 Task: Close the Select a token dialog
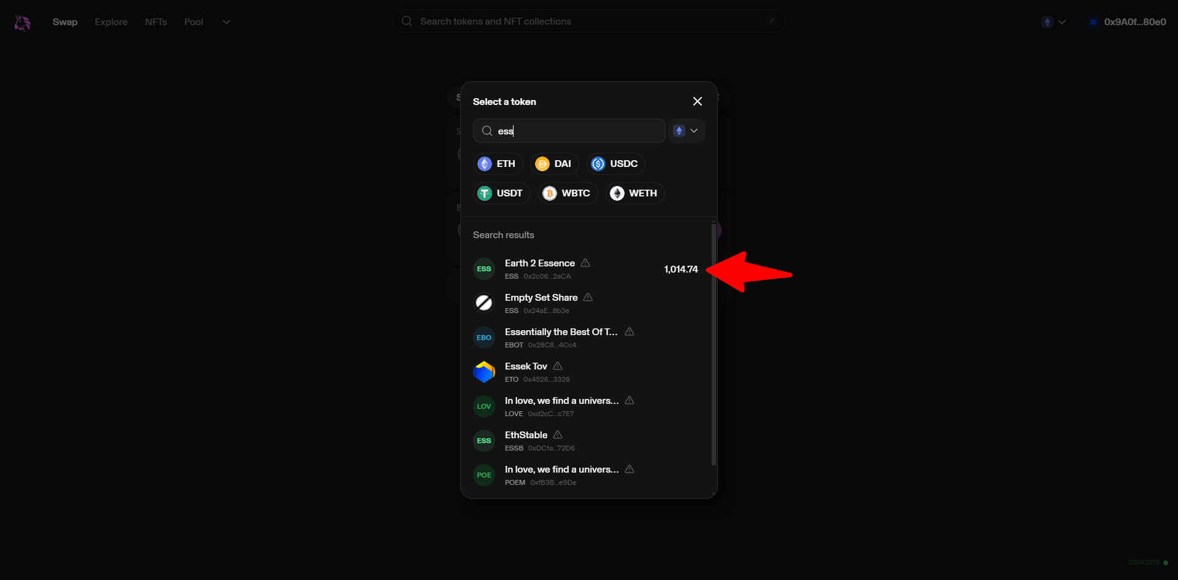[x=697, y=101]
